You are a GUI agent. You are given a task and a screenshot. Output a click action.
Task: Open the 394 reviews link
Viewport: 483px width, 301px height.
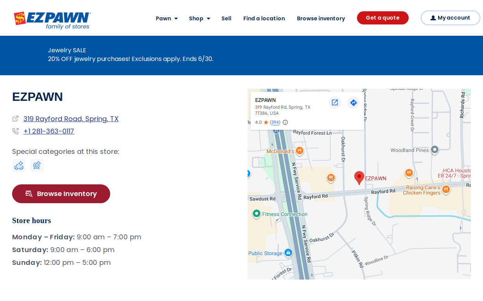pyautogui.click(x=275, y=122)
